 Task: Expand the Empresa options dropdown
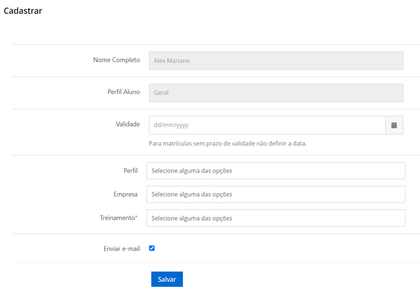275,194
